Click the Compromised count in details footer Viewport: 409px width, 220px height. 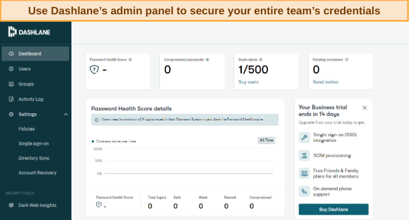(x=252, y=206)
